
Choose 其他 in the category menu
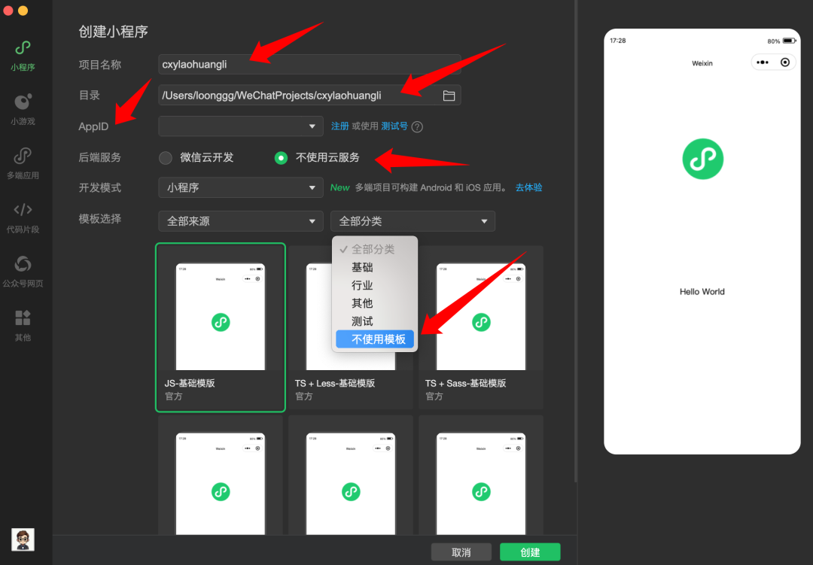[374, 303]
